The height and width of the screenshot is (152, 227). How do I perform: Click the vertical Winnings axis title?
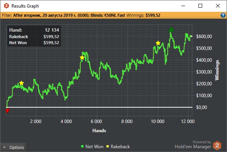217,70
